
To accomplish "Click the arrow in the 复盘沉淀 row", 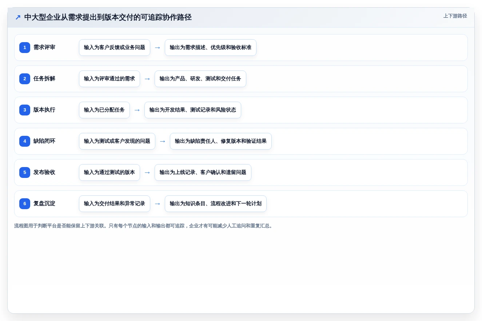I will click(158, 204).
